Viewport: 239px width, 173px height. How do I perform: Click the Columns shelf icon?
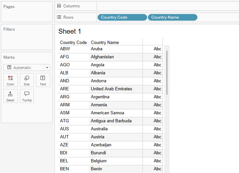click(59, 6)
